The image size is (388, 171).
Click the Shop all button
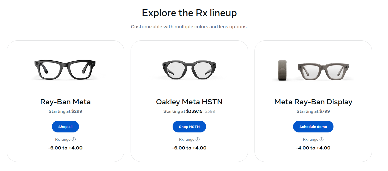pos(65,127)
